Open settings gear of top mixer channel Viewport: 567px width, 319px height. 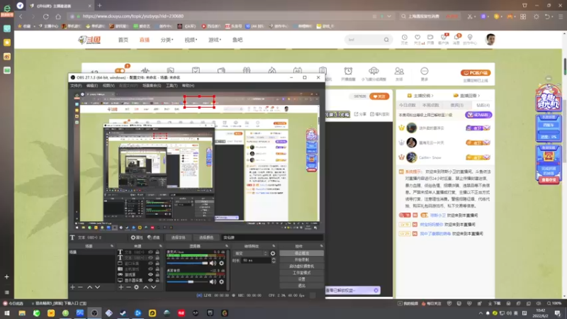(221, 263)
